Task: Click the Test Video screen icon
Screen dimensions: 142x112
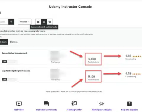Action: click(19, 104)
